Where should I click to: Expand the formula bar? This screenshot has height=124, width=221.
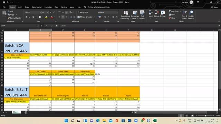pyautogui.click(x=219, y=25)
